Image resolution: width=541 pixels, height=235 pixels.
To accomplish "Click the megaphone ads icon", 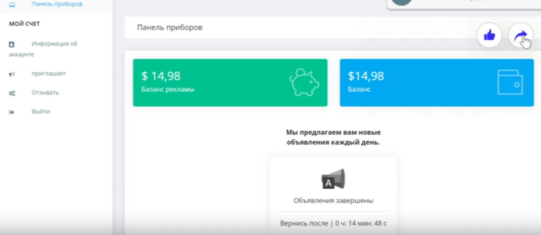I will (x=333, y=179).
